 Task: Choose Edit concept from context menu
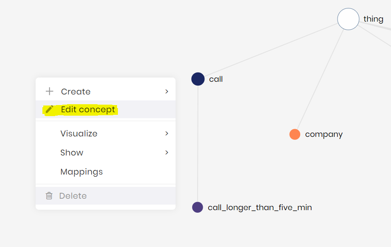[88, 110]
